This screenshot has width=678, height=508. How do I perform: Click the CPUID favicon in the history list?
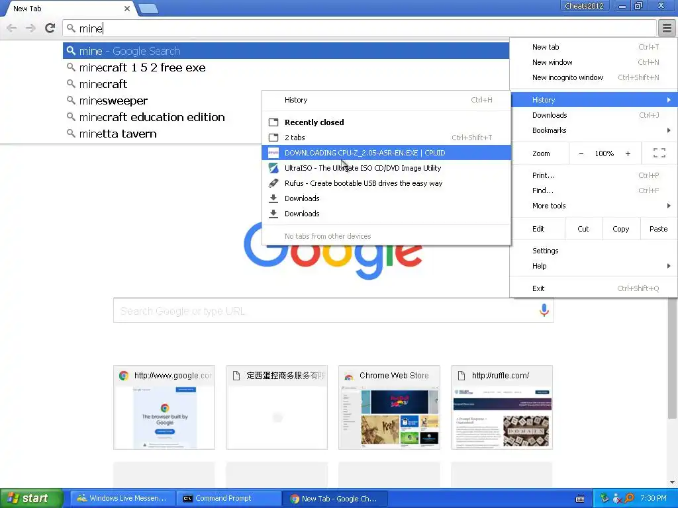point(273,153)
